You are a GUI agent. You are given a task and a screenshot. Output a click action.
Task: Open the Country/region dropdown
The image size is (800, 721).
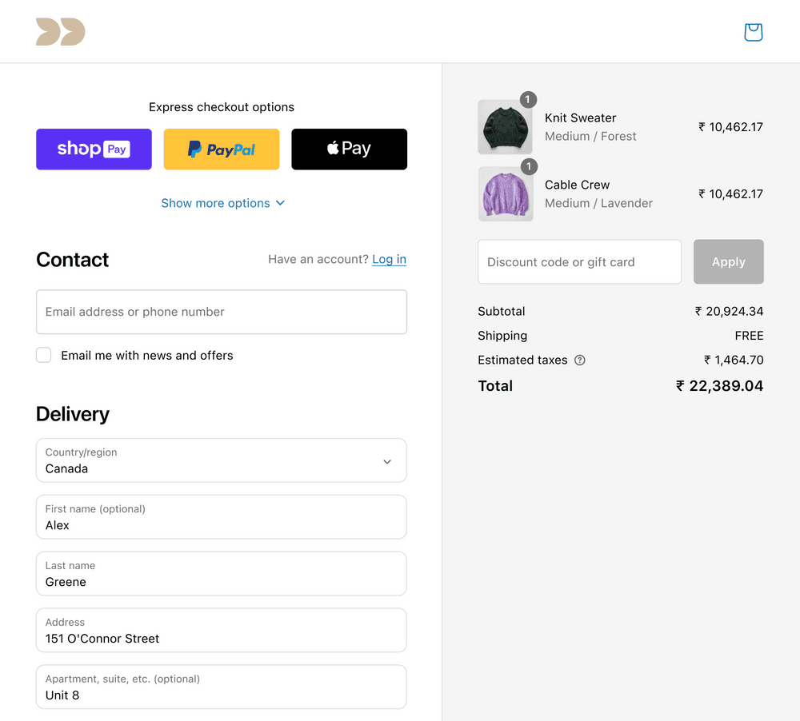[222, 460]
